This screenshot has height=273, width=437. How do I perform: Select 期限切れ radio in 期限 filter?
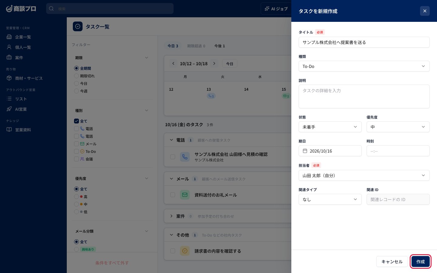click(76, 76)
